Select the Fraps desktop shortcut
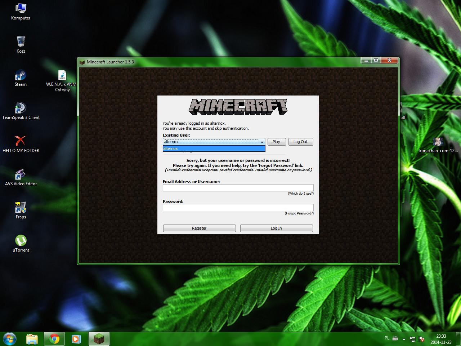 pos(21,210)
